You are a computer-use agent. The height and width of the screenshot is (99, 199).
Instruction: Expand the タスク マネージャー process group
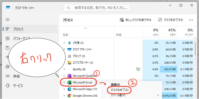(64, 49)
